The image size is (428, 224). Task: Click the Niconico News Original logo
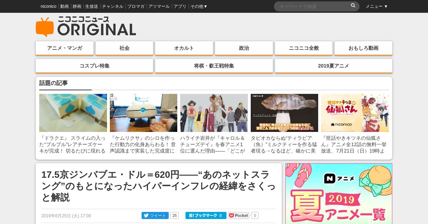pos(86,27)
